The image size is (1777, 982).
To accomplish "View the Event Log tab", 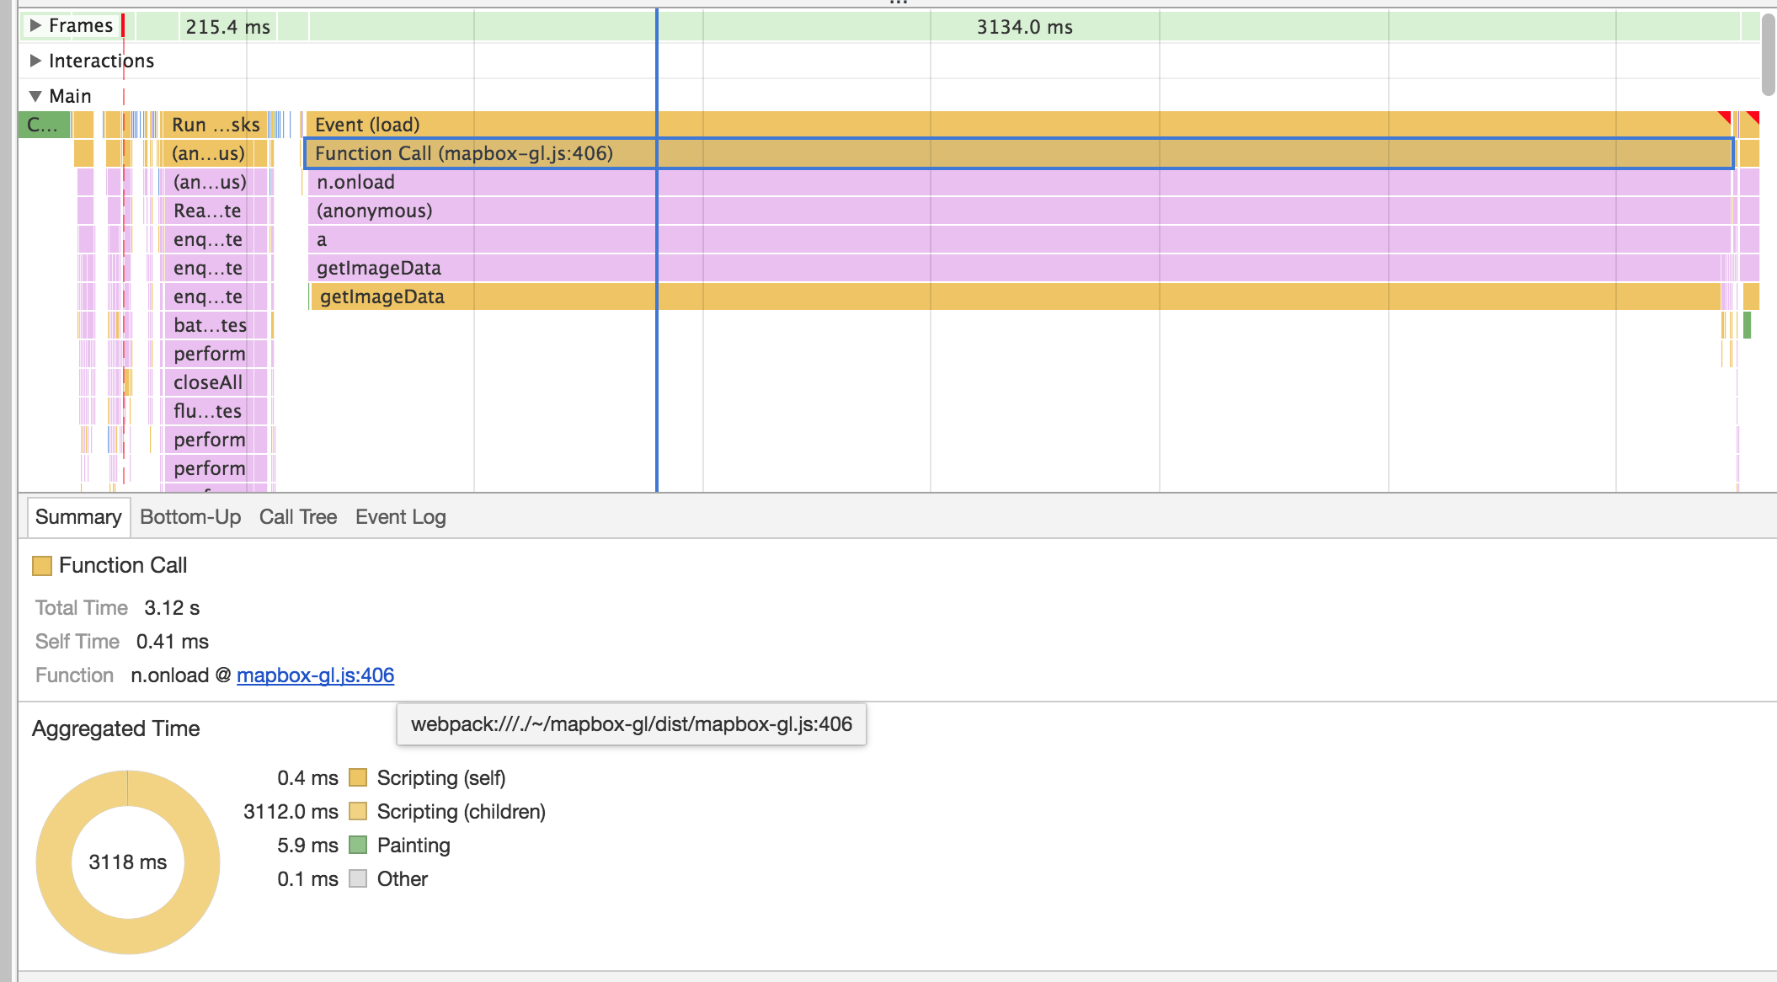I will tap(400, 516).
